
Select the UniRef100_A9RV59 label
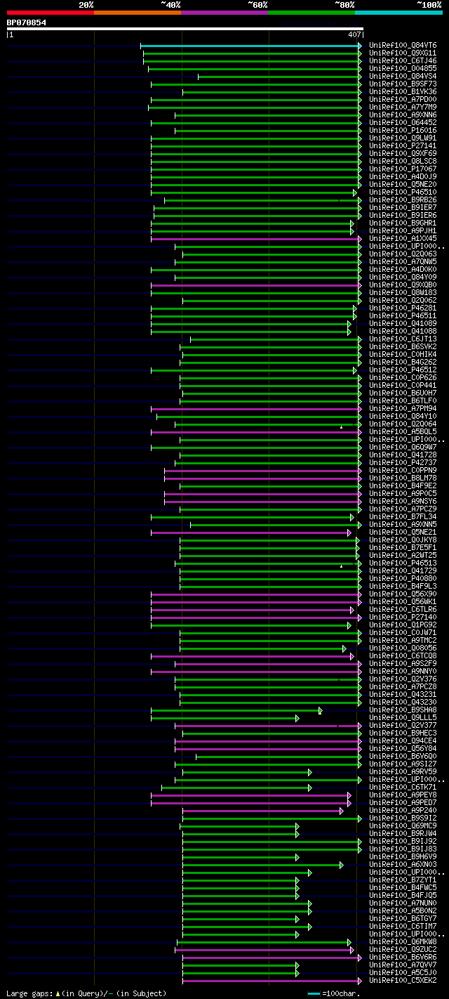[x=402, y=772]
